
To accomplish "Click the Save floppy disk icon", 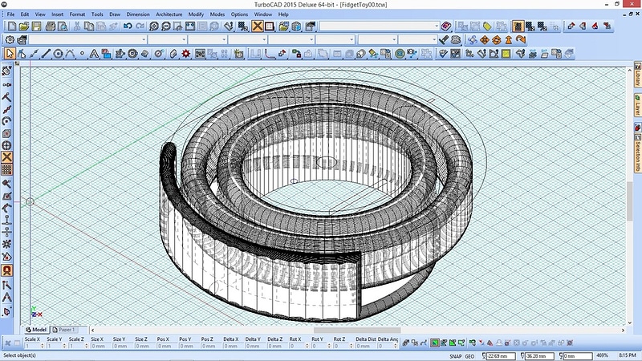I will click(36, 26).
